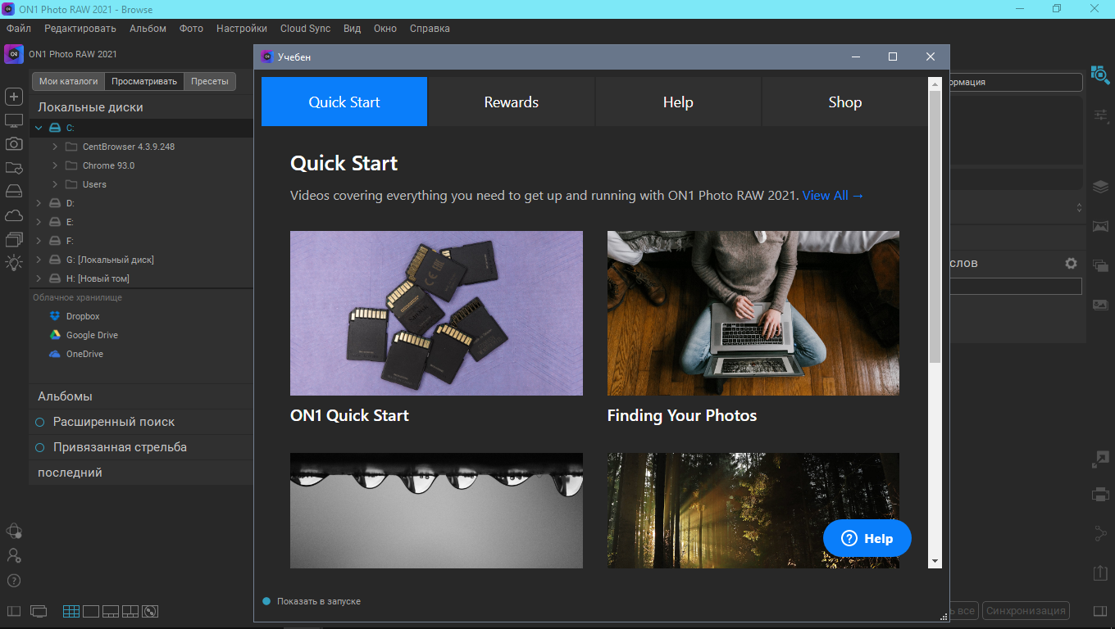Toggle the 'Показать в запуске' option

click(x=266, y=601)
